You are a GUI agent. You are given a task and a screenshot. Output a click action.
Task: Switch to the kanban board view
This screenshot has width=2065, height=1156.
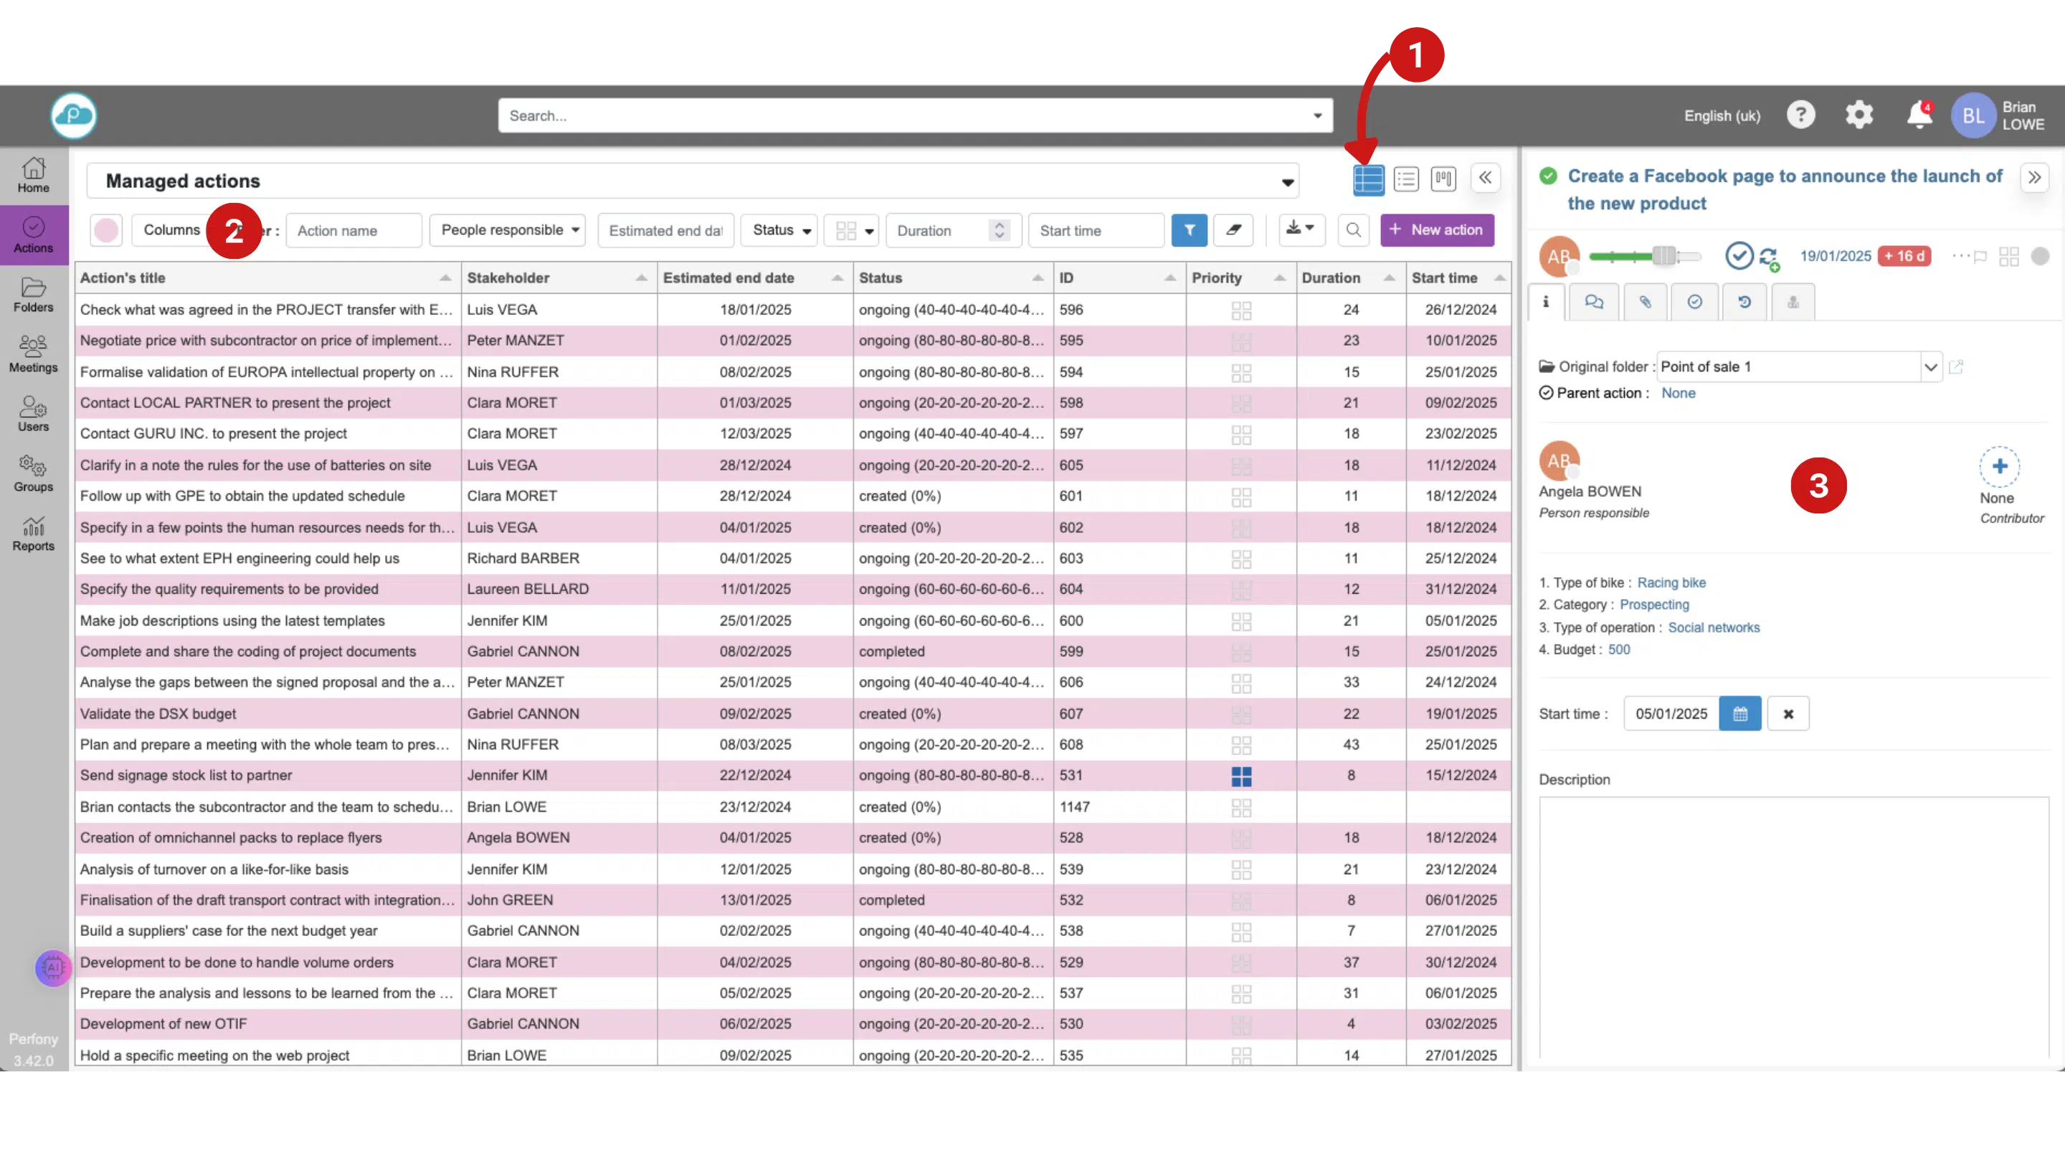click(1443, 179)
